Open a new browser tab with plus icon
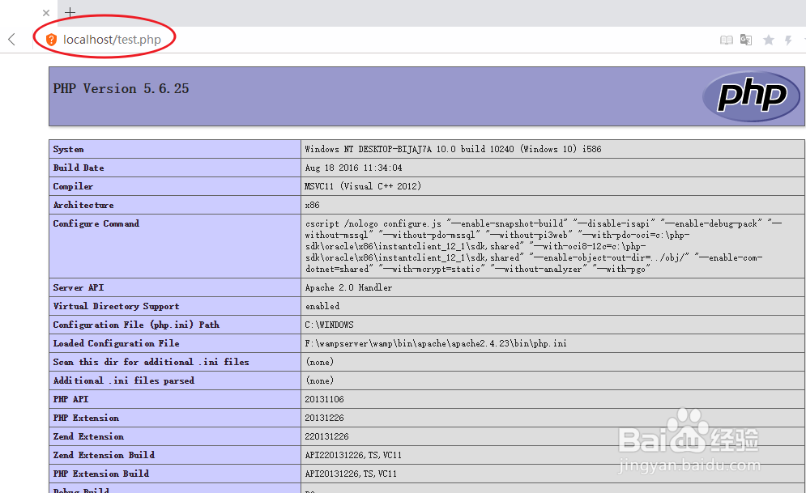This screenshot has height=493, width=806. (x=71, y=13)
